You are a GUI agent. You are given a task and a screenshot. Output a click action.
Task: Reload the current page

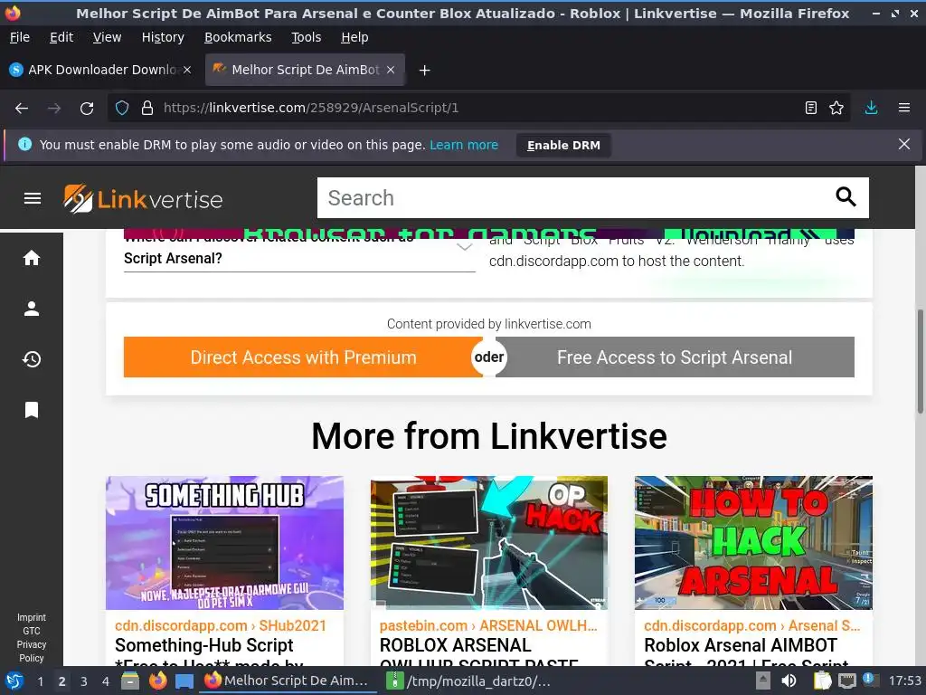[x=87, y=109]
